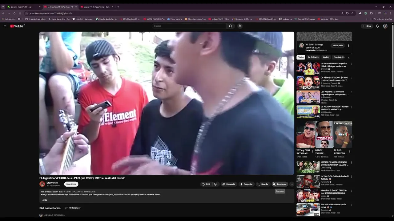Save the video with Guardar

(x=263, y=184)
